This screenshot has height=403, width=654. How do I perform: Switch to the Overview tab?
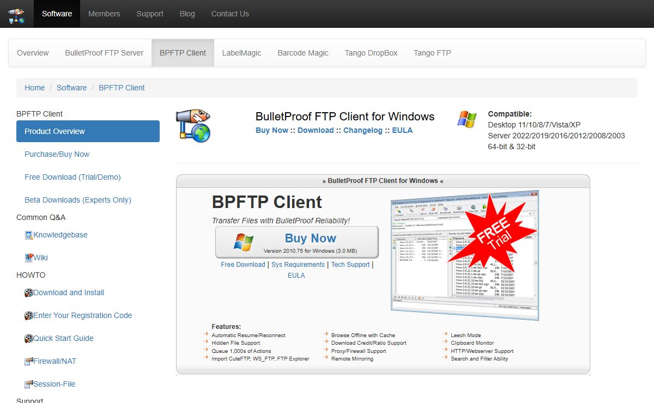(33, 53)
